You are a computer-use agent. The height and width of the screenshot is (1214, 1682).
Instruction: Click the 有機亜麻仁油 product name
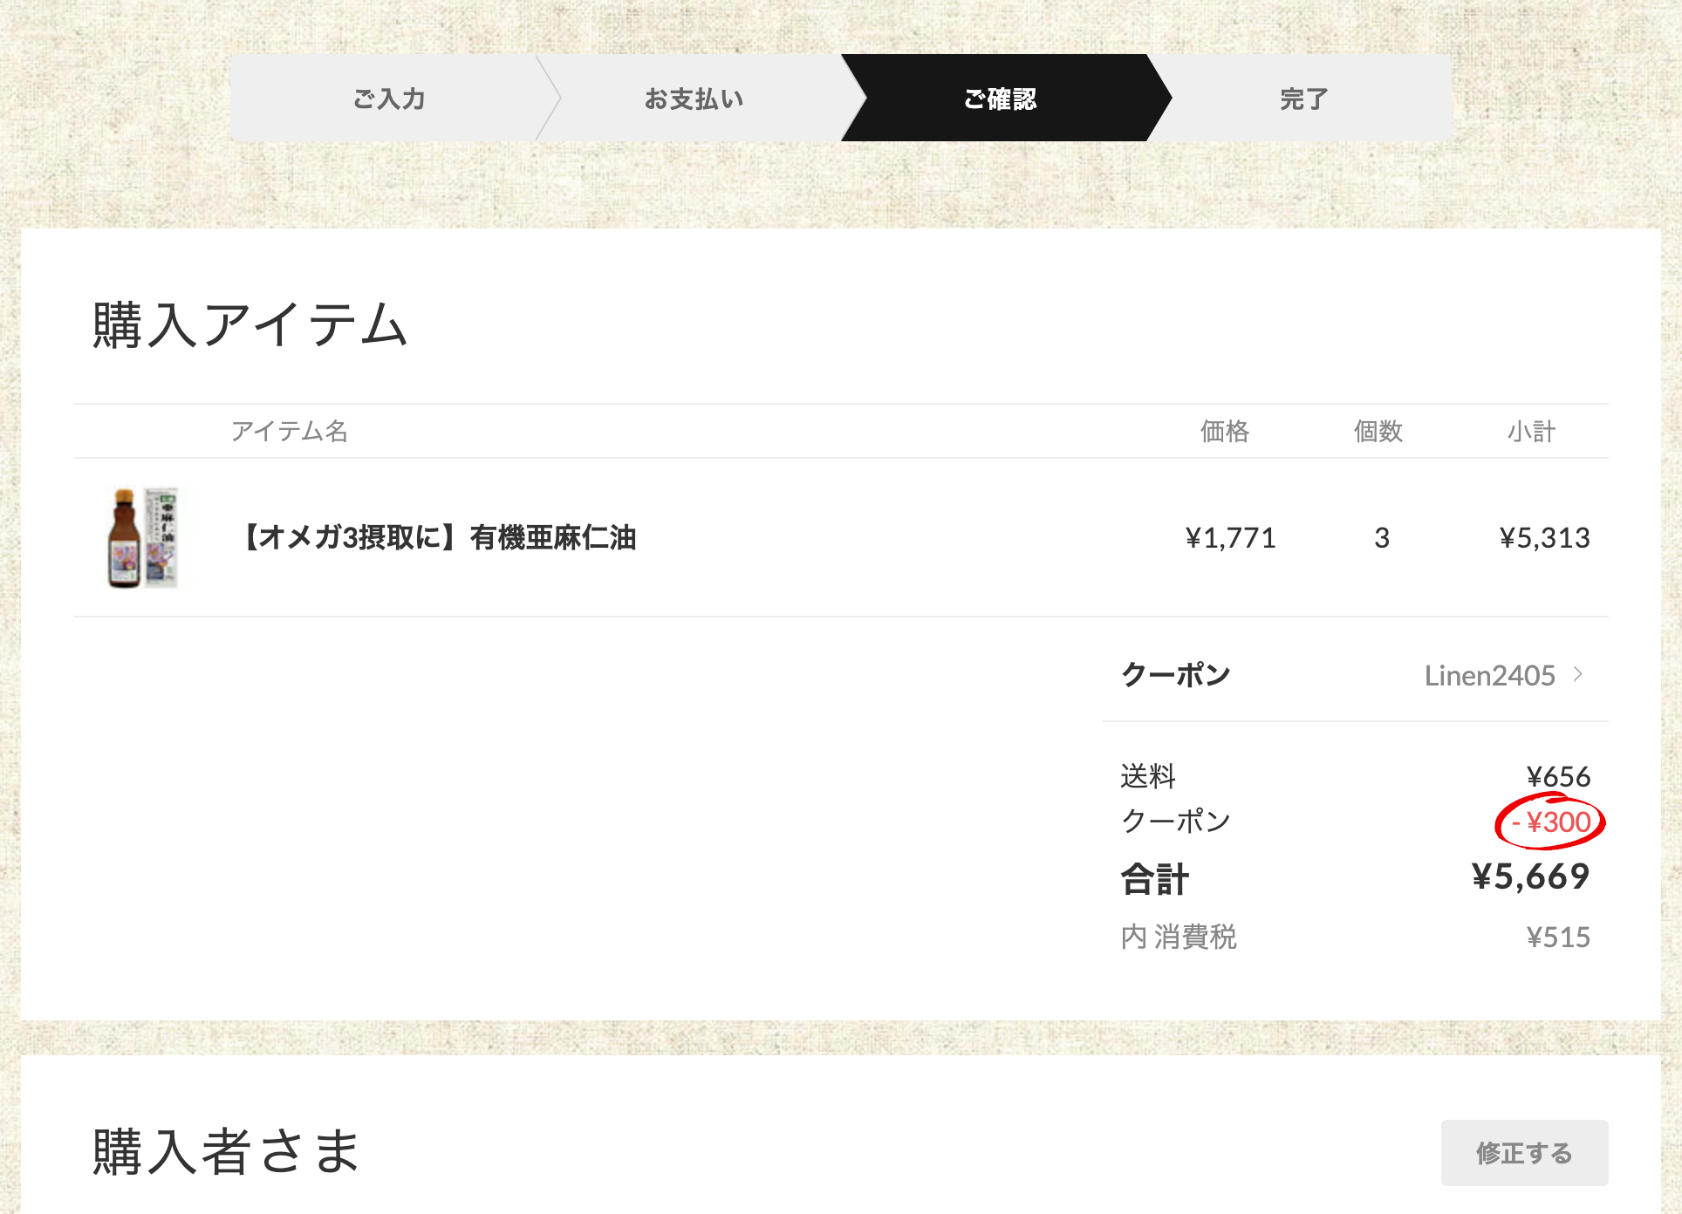click(x=438, y=537)
